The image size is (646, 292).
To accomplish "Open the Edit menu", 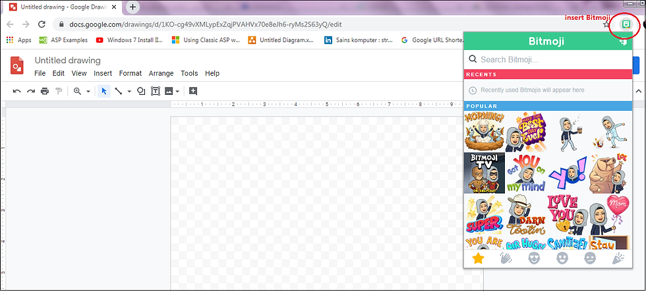I will 59,73.
